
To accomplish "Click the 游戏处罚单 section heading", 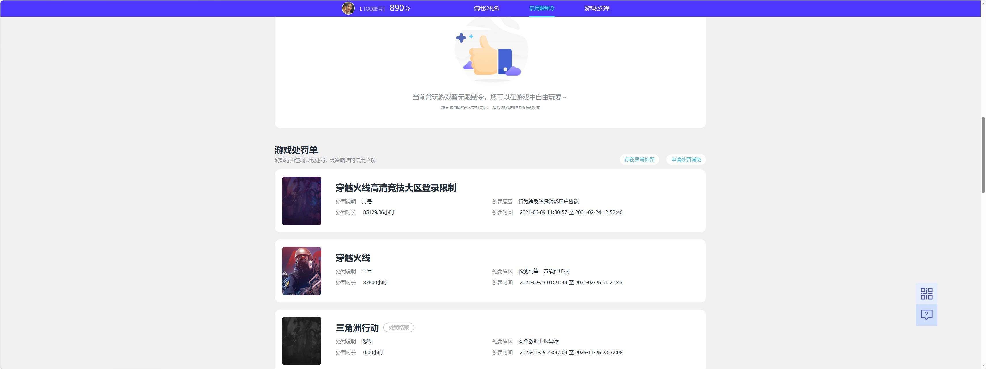I will pos(296,150).
